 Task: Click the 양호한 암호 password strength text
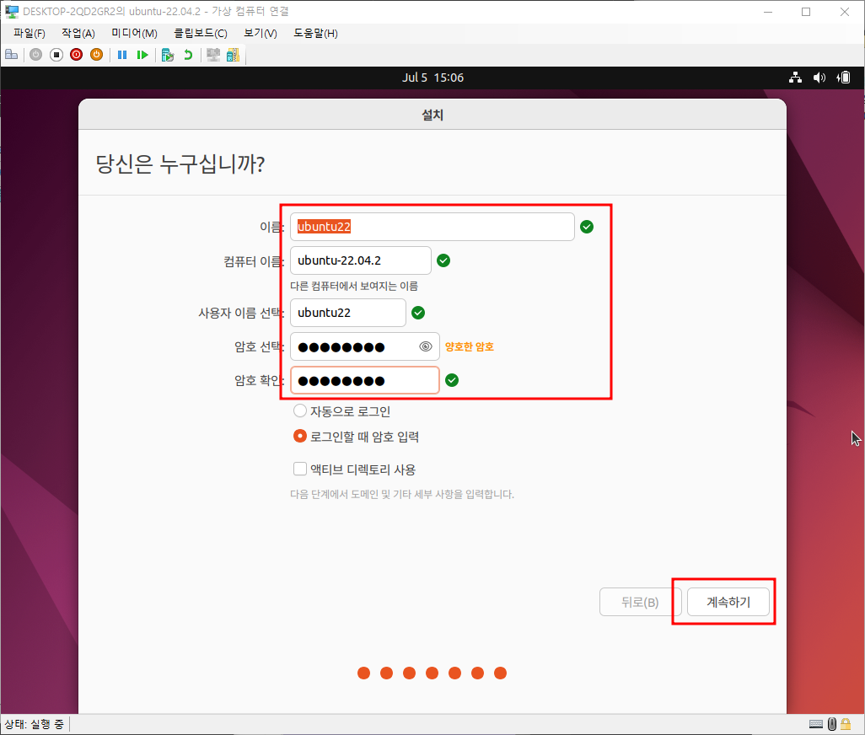click(470, 346)
